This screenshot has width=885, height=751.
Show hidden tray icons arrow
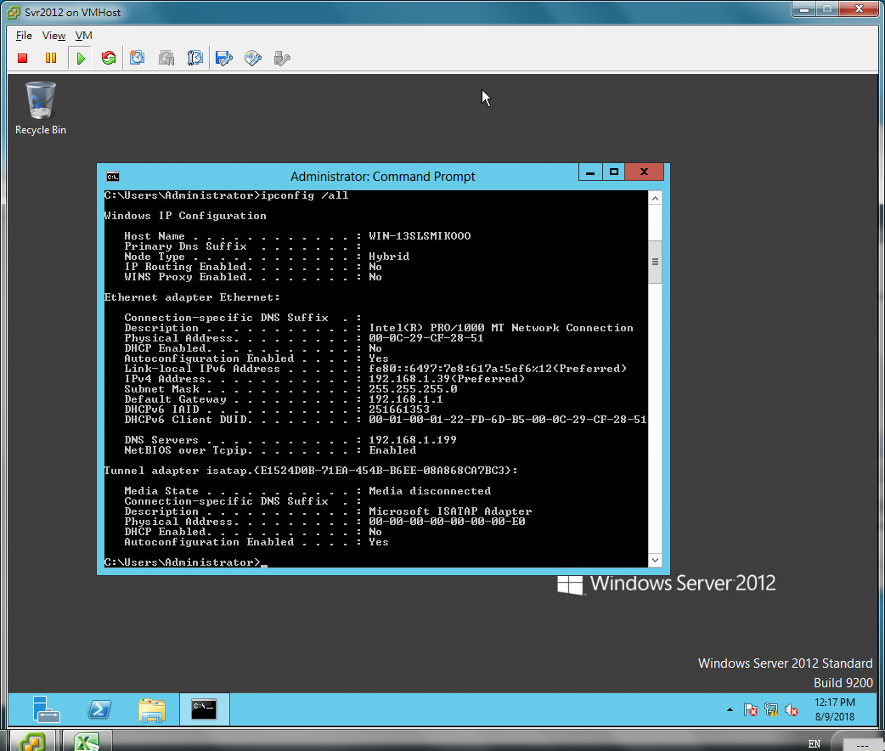point(730,709)
